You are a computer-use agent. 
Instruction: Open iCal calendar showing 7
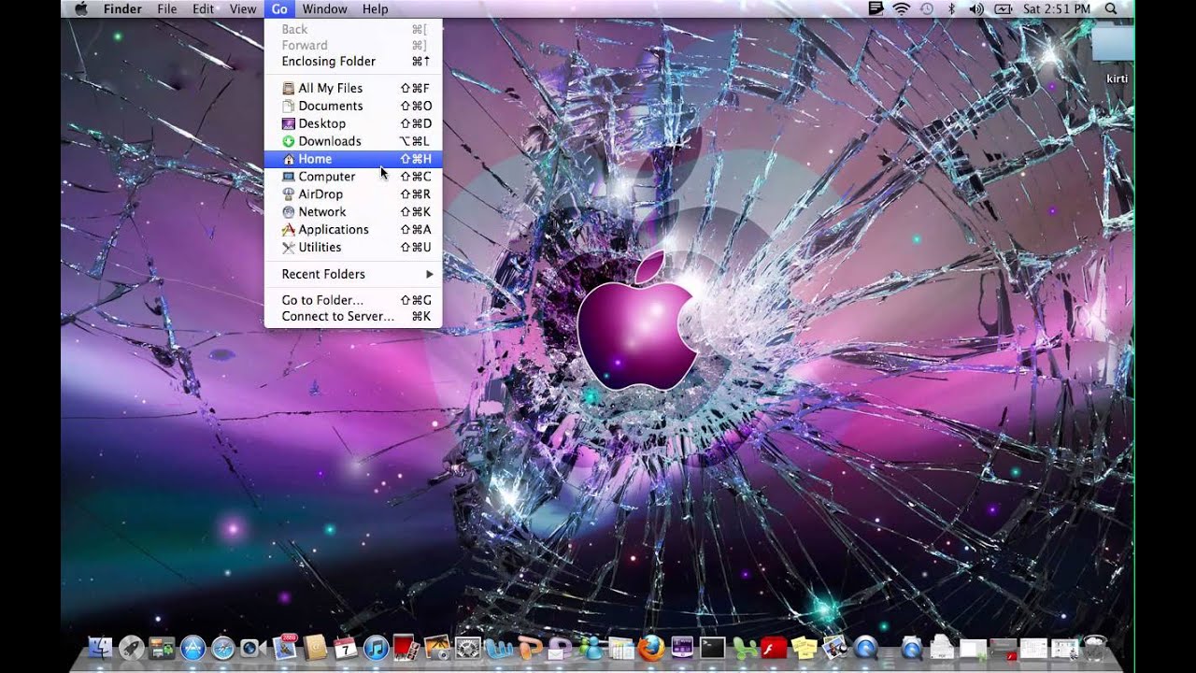click(x=345, y=648)
